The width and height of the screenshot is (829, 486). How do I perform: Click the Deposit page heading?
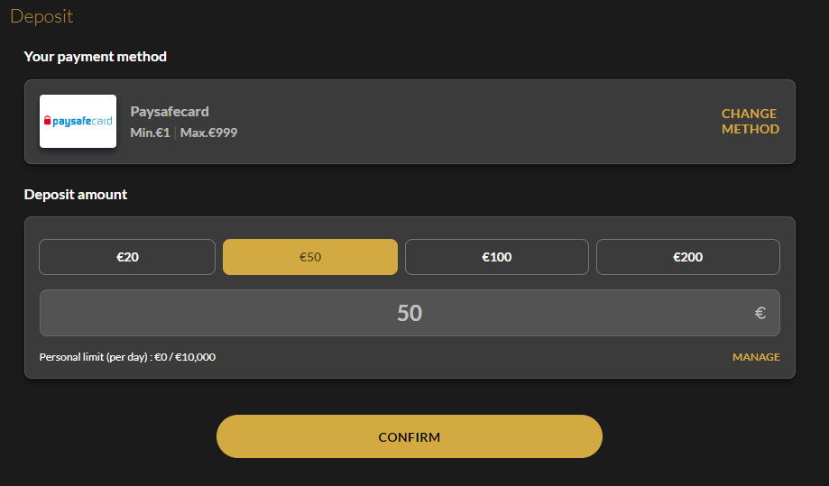tap(41, 16)
